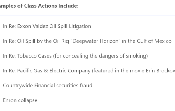Select the Exxon Valdez Oil Spill Litigation item
The width and height of the screenshot is (175, 111).
click(x=47, y=26)
